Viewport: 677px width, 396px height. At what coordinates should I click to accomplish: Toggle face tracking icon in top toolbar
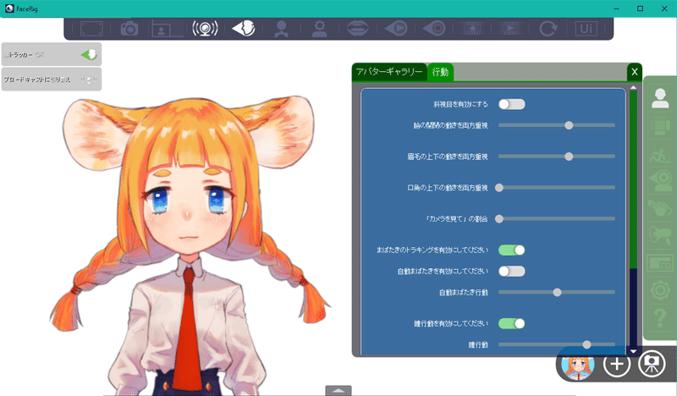244,29
